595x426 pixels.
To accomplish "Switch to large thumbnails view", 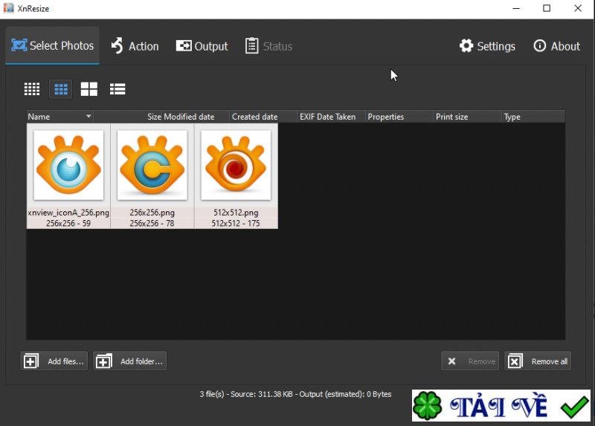I will click(89, 89).
